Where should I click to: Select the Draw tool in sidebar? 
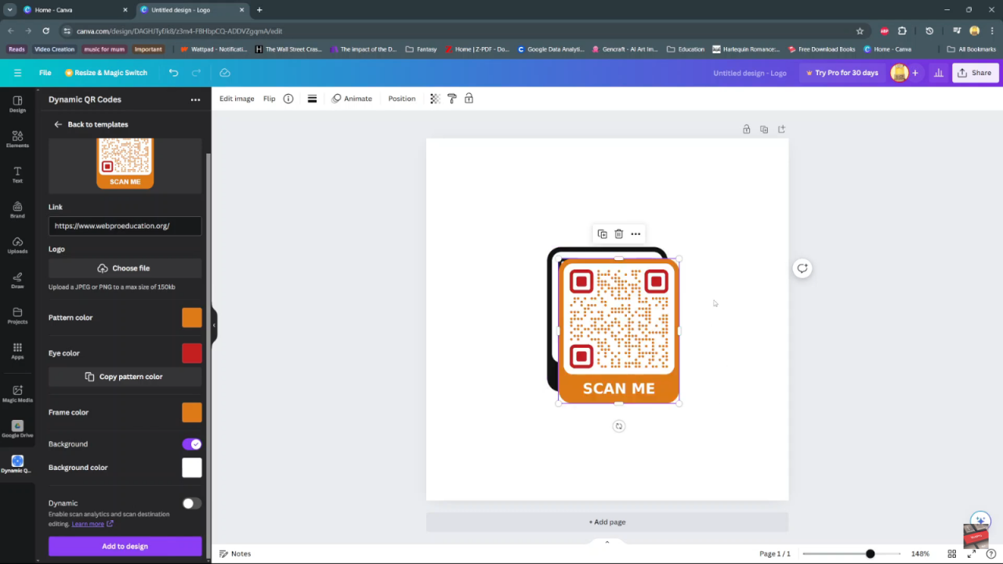coord(17,280)
